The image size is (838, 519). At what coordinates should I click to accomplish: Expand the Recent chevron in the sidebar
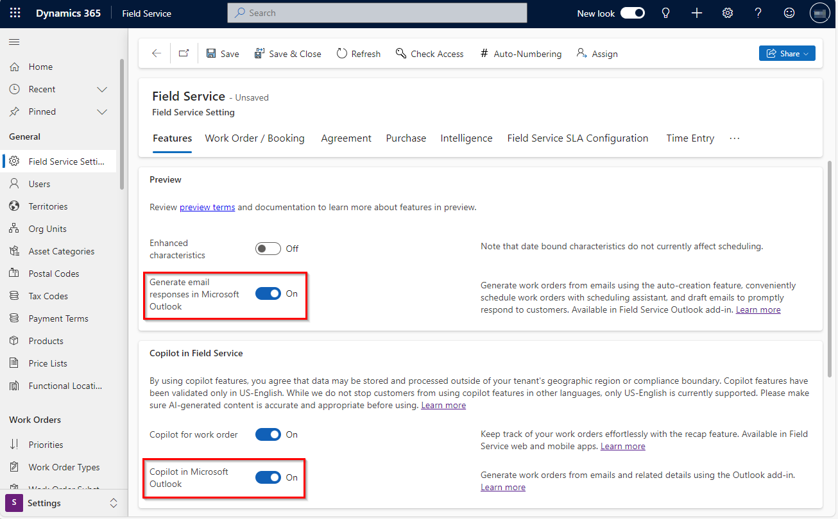click(x=101, y=89)
